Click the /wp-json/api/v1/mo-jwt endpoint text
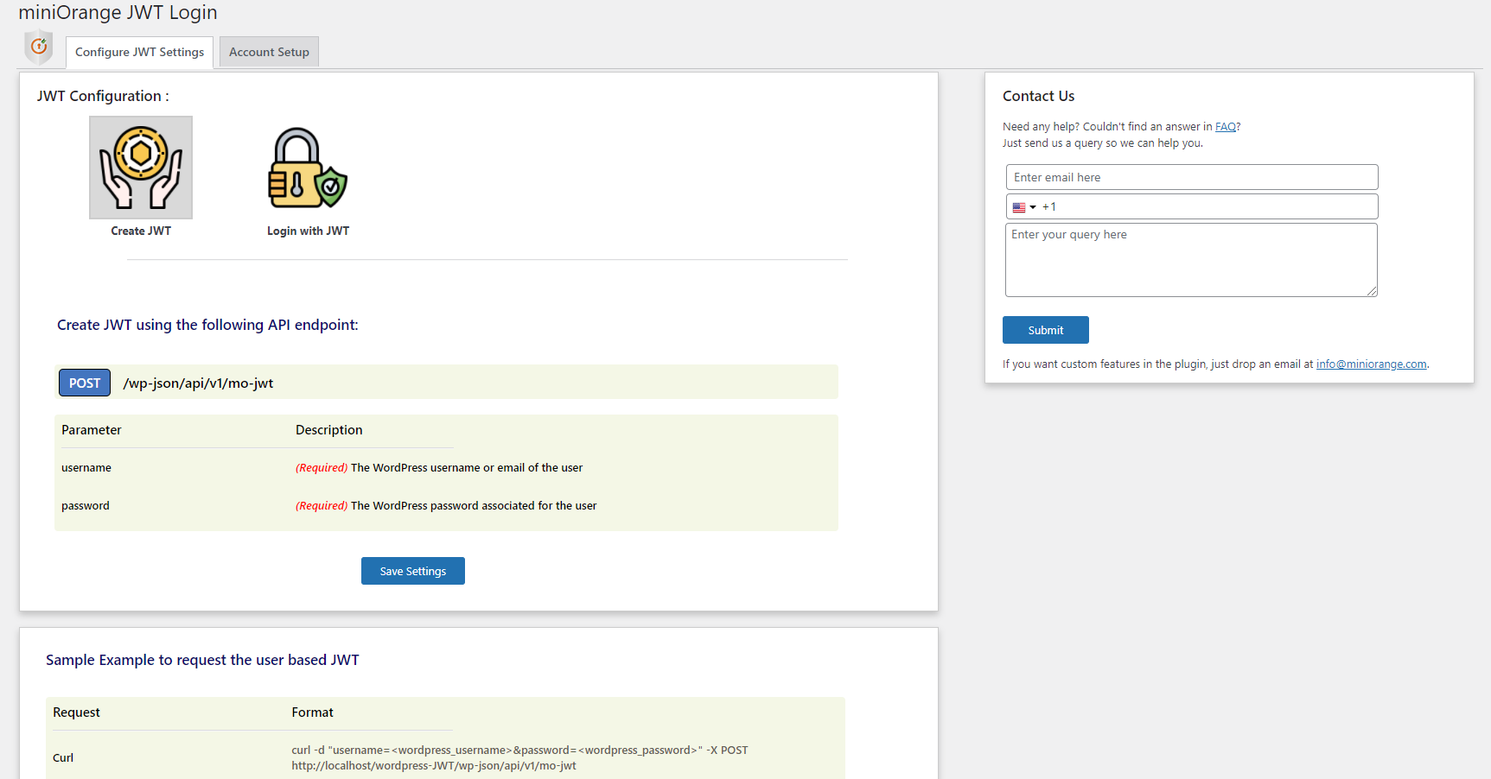The width and height of the screenshot is (1491, 779). [x=198, y=383]
